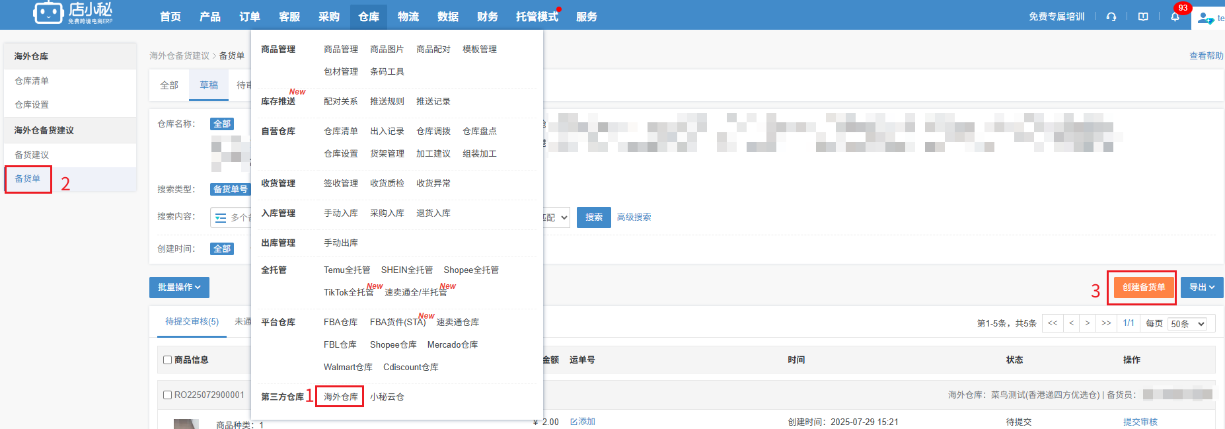The width and height of the screenshot is (1225, 429).
Task: Open 货架管理 under 自营仓库
Action: [x=387, y=153]
